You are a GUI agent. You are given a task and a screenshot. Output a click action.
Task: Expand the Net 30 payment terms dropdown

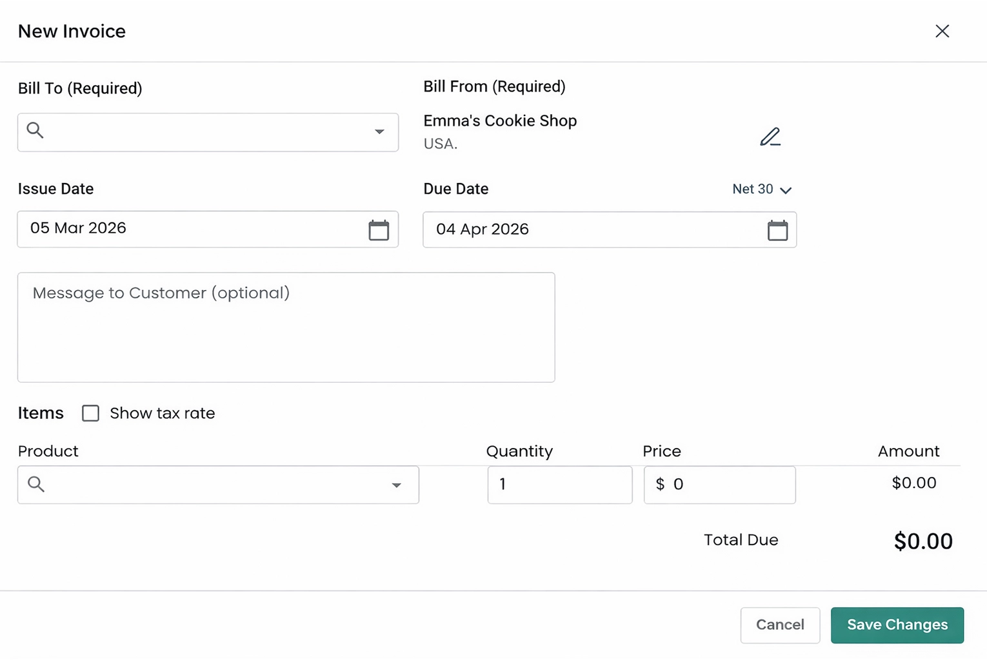click(x=761, y=189)
